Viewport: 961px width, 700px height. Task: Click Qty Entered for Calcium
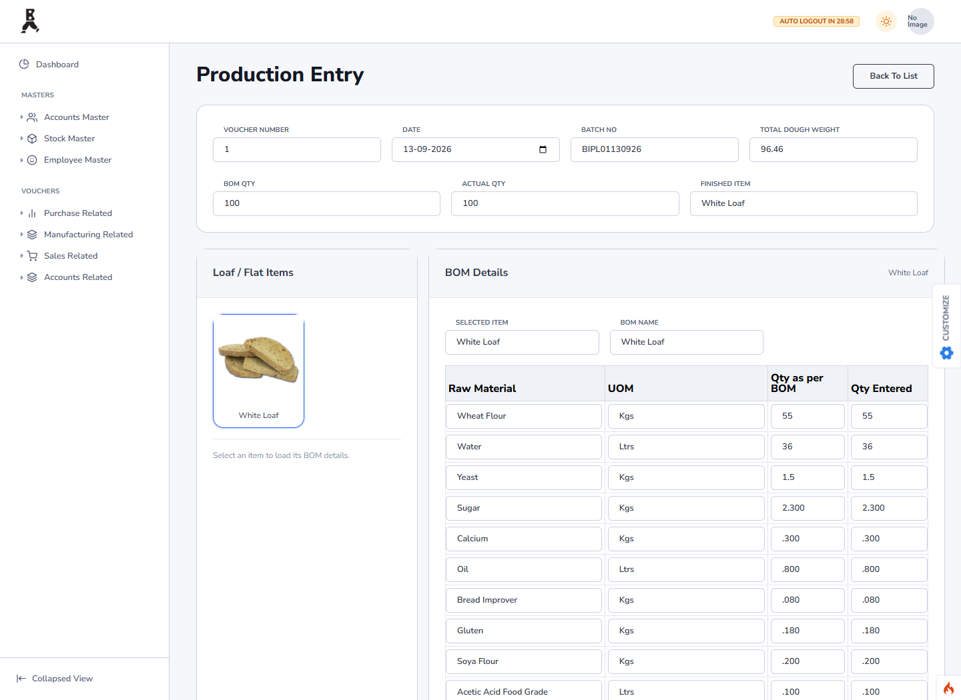click(x=889, y=539)
